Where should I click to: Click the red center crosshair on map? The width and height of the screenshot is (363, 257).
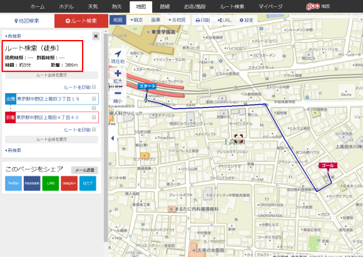click(x=238, y=138)
